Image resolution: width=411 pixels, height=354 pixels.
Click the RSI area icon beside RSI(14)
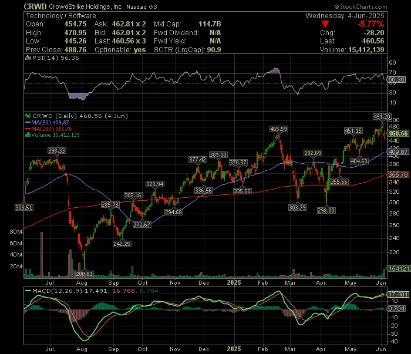pyautogui.click(x=28, y=58)
